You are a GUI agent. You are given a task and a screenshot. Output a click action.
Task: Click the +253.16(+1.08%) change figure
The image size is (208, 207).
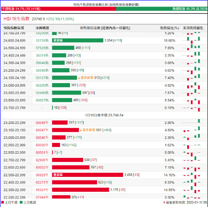coord(60,19)
